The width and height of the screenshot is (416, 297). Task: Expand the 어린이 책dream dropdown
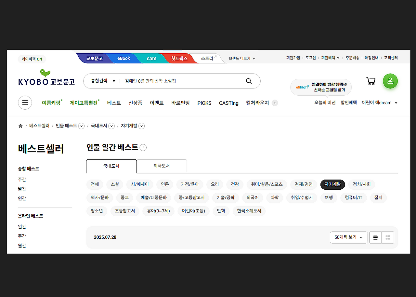tap(380, 103)
